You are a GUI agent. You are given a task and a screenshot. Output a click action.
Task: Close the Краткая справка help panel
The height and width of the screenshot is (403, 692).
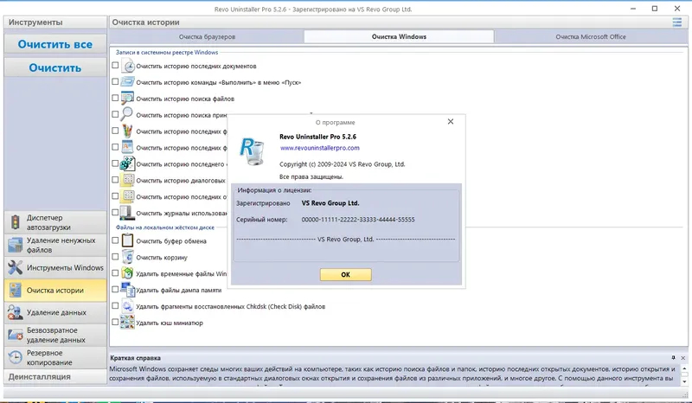pyautogui.click(x=682, y=358)
